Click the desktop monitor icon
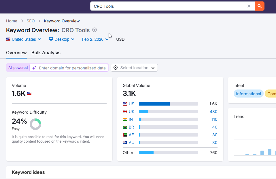The width and height of the screenshot is (276, 179). [51, 39]
